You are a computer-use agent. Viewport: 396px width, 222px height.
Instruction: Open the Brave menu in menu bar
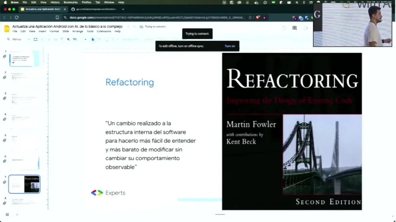[x=15, y=2]
